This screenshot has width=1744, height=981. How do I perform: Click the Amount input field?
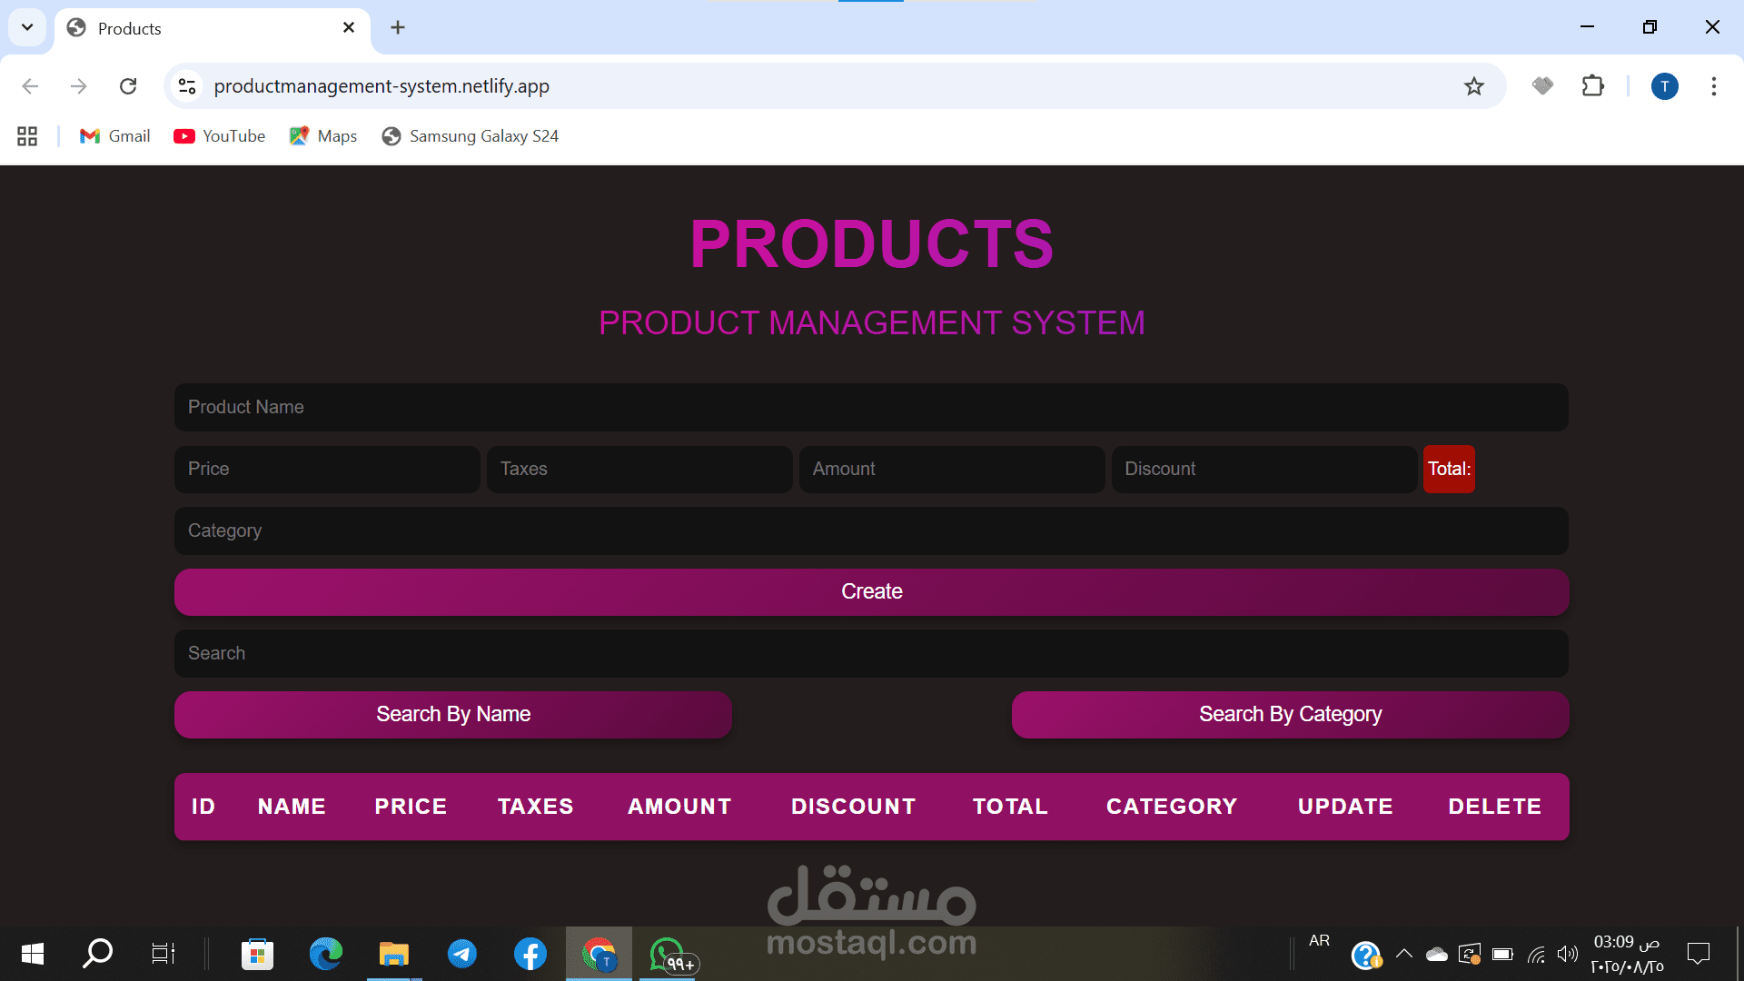[x=952, y=469]
